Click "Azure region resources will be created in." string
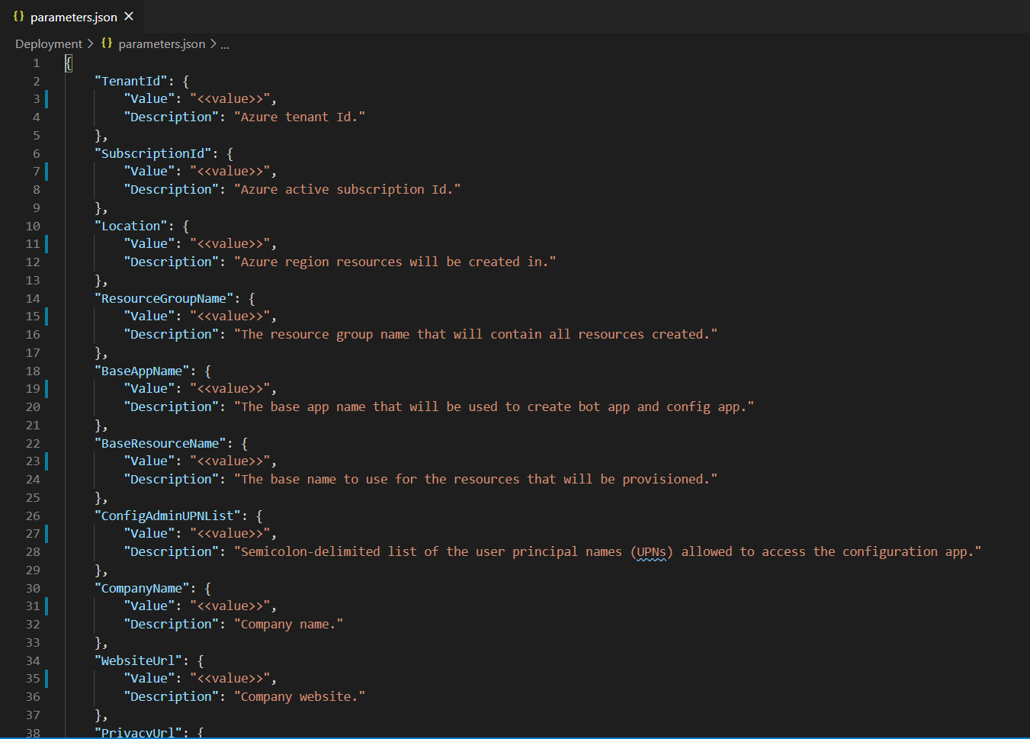The height and width of the screenshot is (739, 1030). (395, 262)
